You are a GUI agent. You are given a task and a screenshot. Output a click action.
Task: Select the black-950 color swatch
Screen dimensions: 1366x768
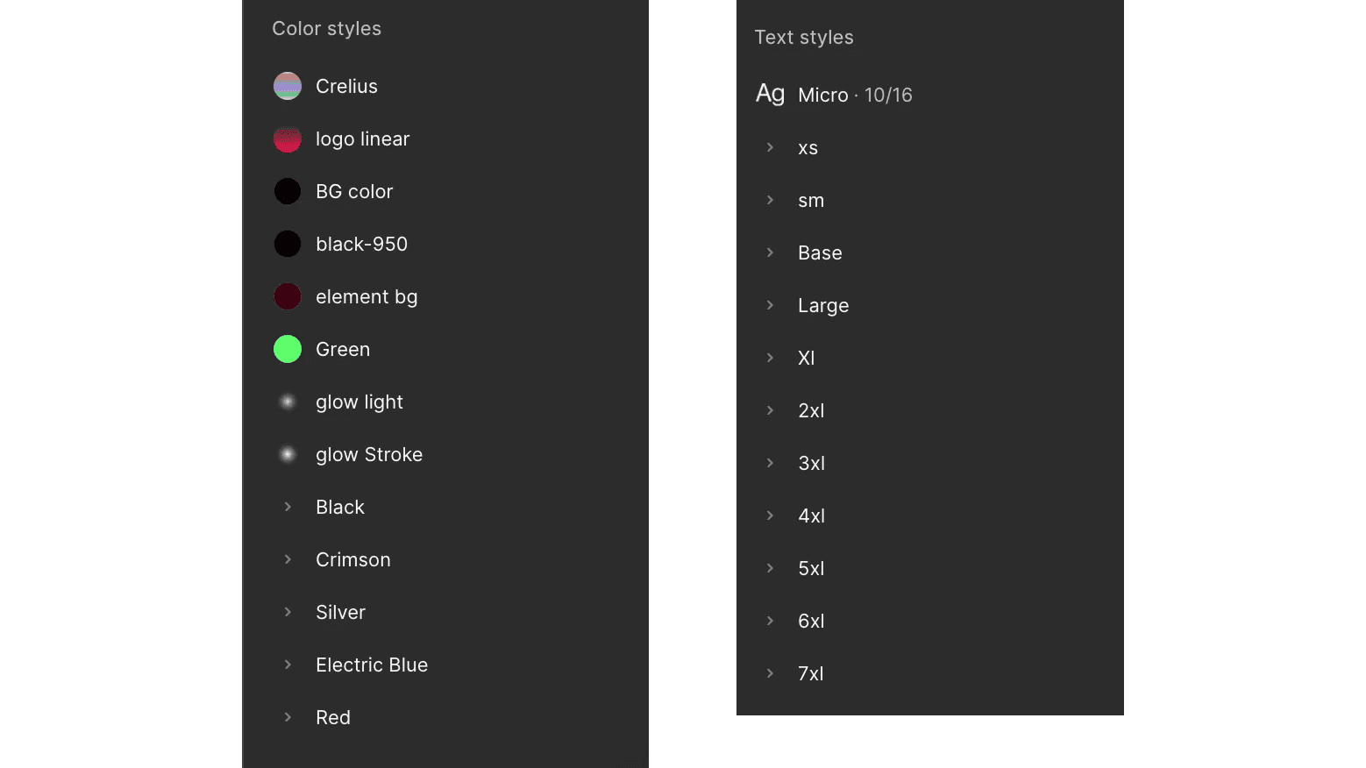288,244
